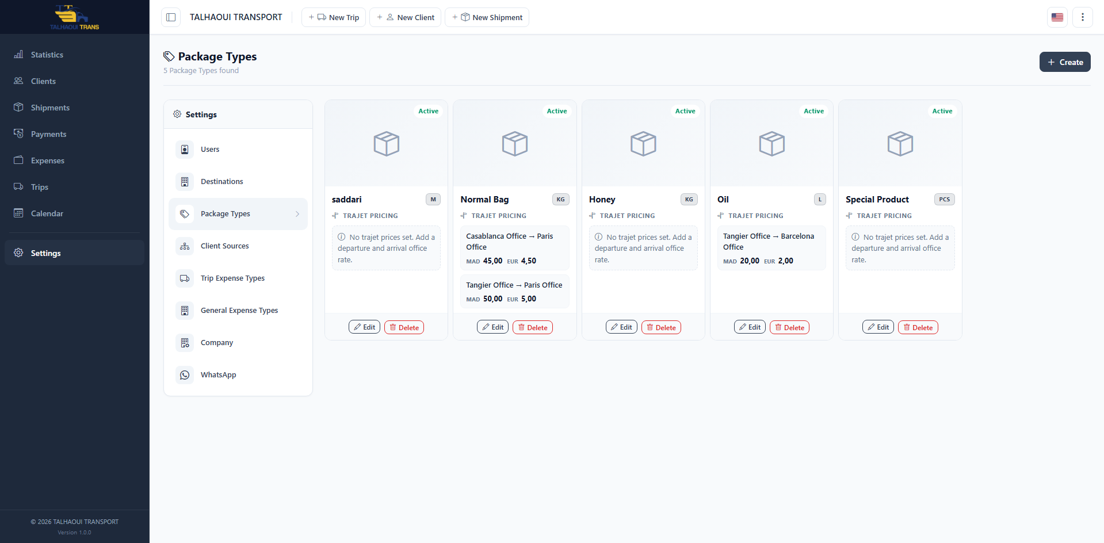
Task: Delete the Normal Bag package type
Action: [533, 327]
